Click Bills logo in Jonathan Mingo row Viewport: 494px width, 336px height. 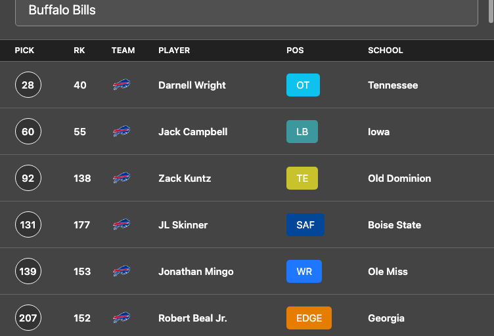tap(122, 271)
